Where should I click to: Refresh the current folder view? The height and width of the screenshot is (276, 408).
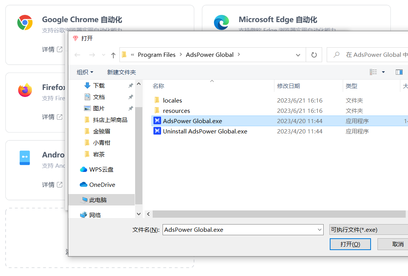[x=314, y=55]
